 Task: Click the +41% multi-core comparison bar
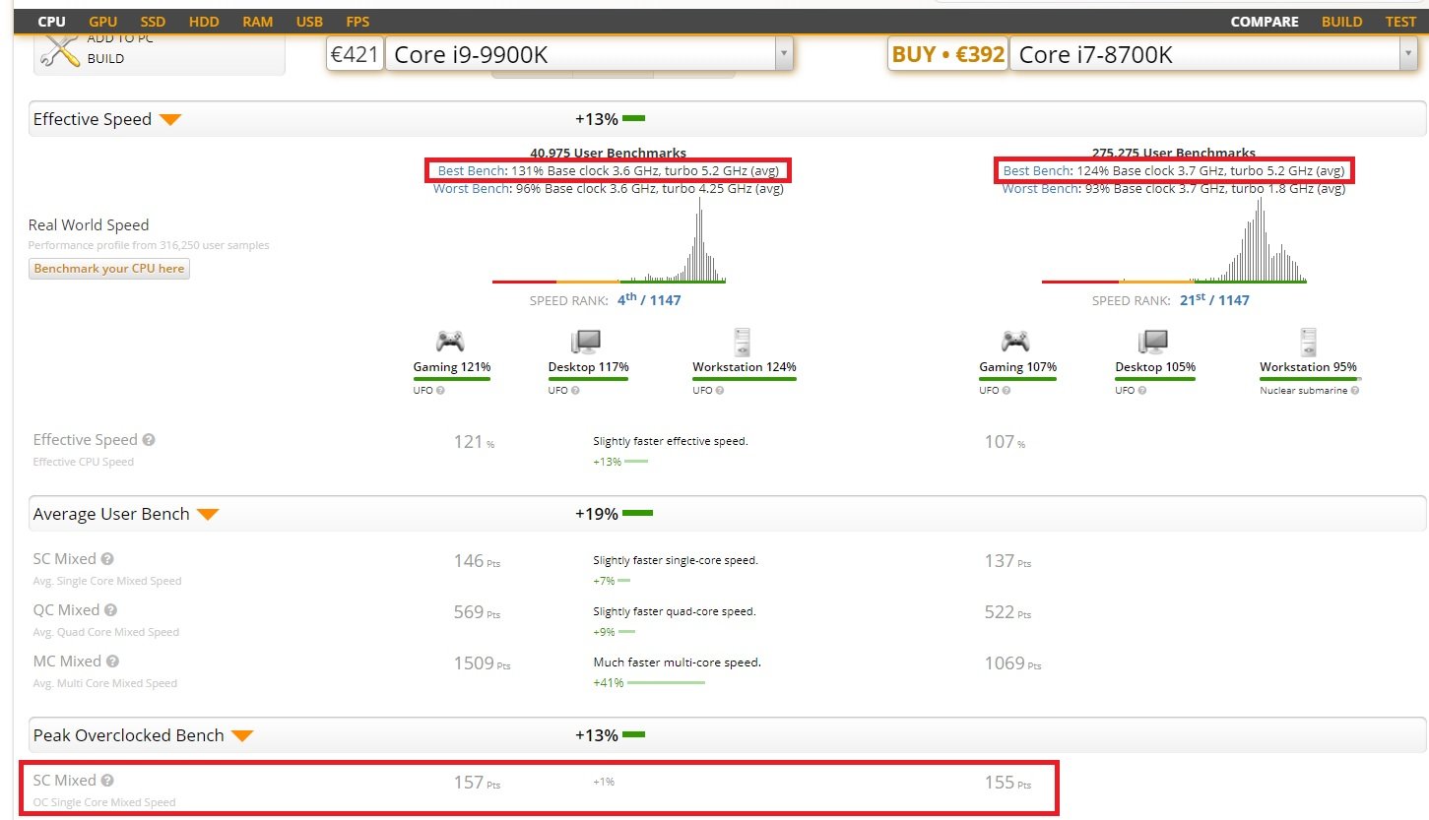tap(666, 682)
